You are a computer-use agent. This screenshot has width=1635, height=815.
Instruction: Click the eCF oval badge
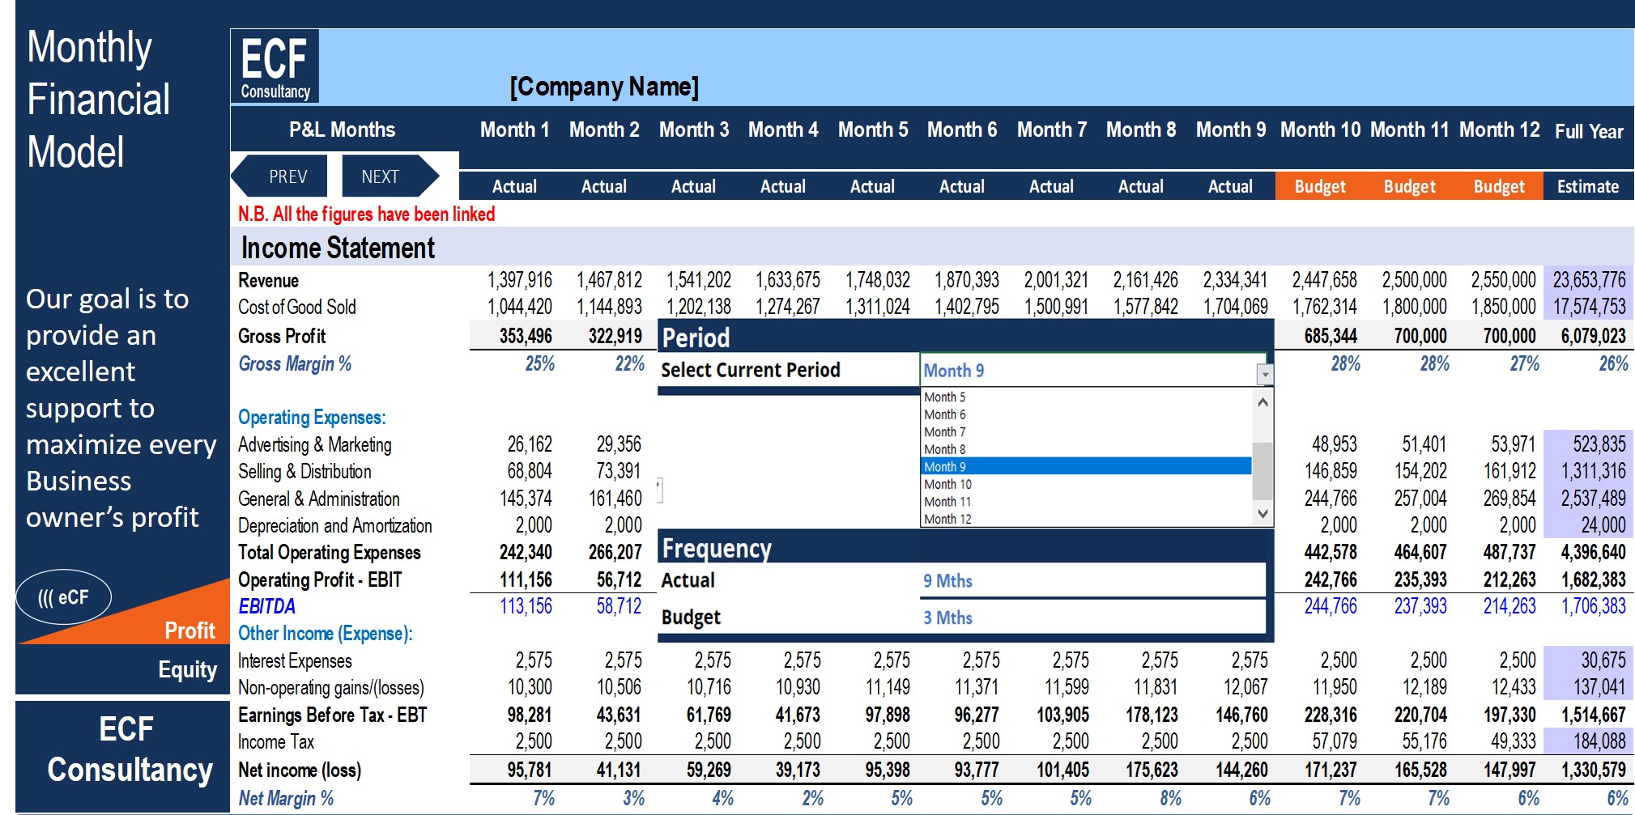pos(63,597)
